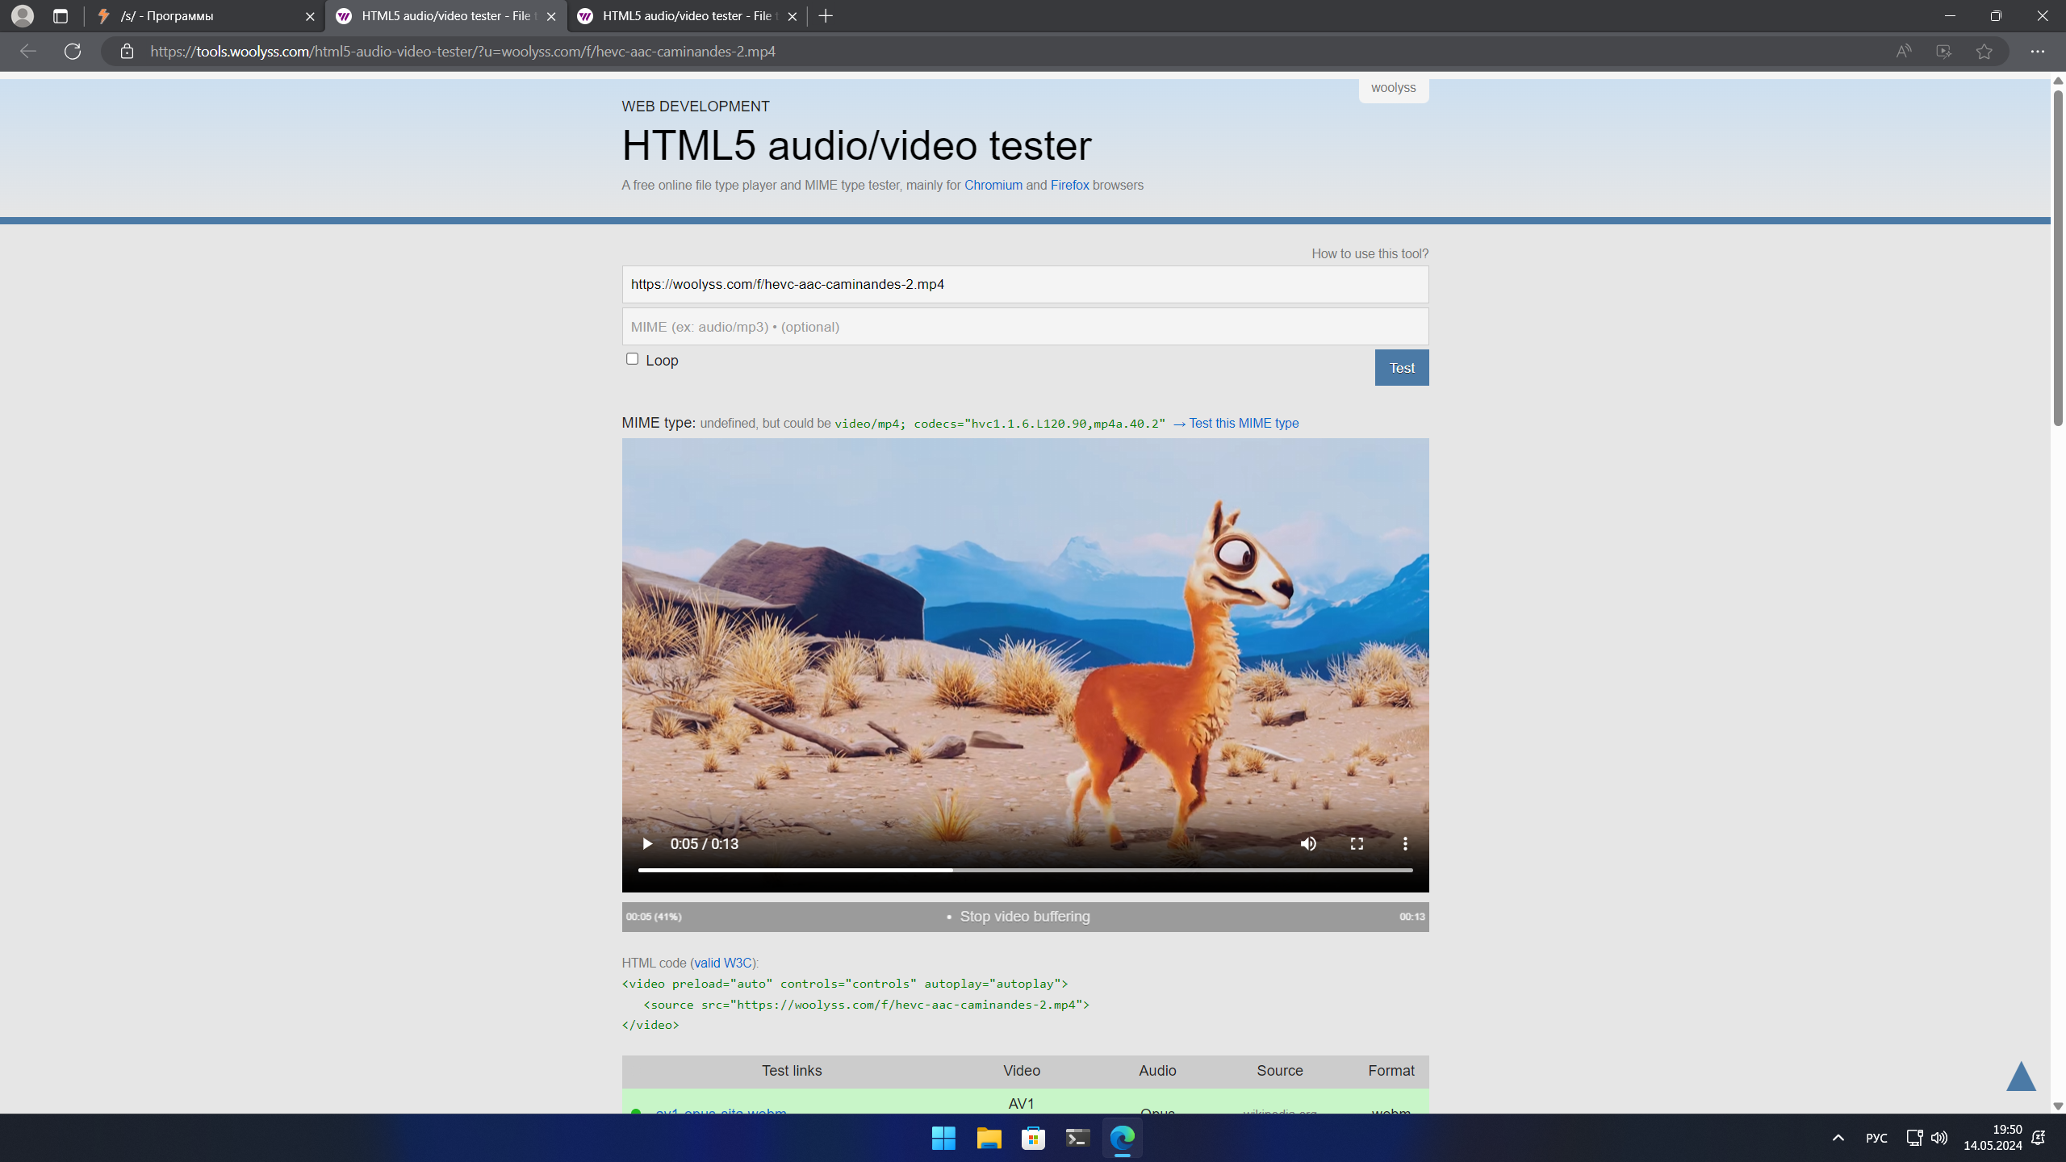Open the woolyss tab at top
Screen dimensions: 2066x1162
pos(1393,88)
